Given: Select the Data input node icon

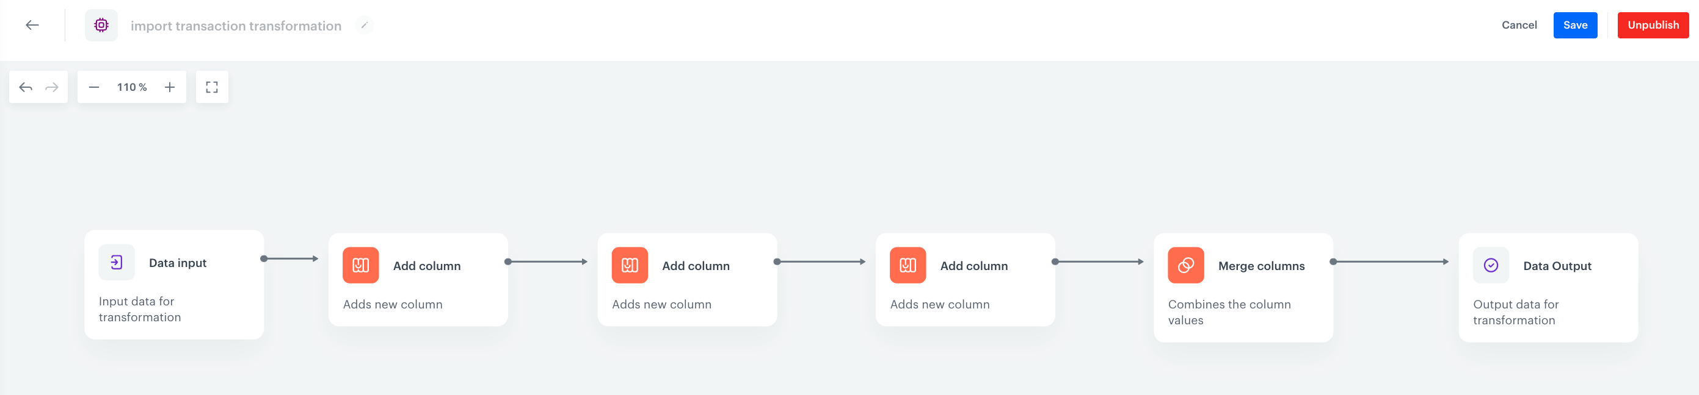Looking at the screenshot, I should tap(116, 262).
